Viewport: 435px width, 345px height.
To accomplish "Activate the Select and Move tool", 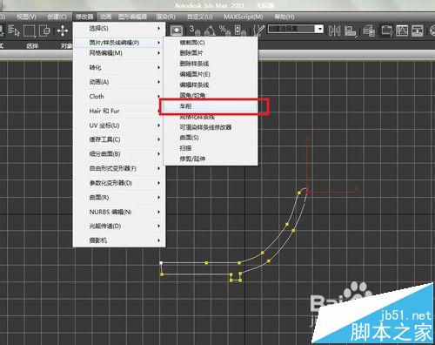I will pos(63,30).
